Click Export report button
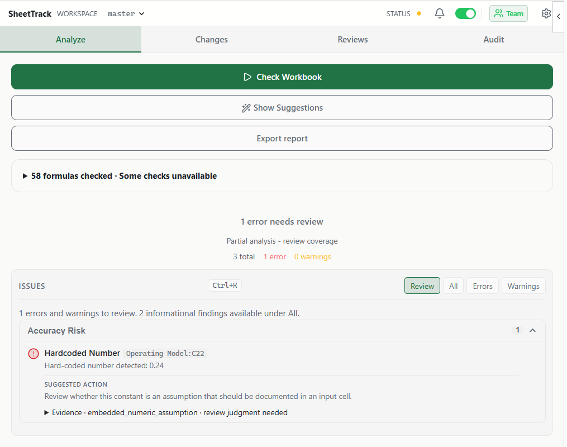567x447 pixels. pyautogui.click(x=282, y=139)
